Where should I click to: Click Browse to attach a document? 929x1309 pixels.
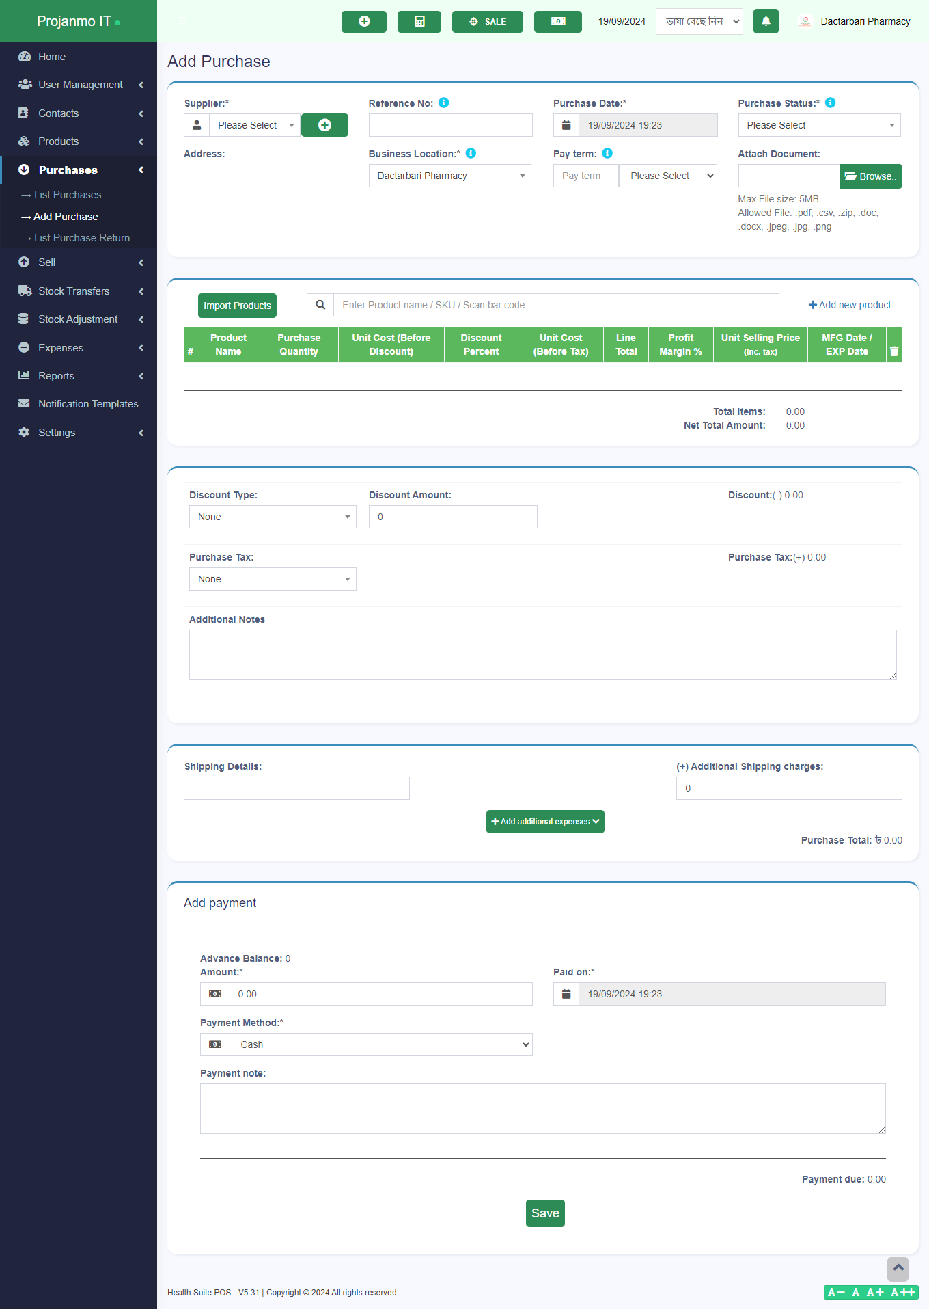coord(870,176)
